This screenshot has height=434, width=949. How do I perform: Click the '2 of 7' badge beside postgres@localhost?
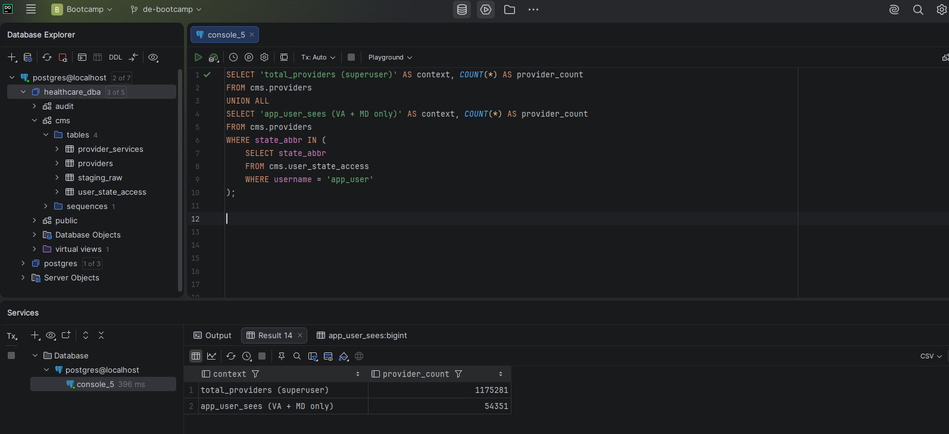121,78
